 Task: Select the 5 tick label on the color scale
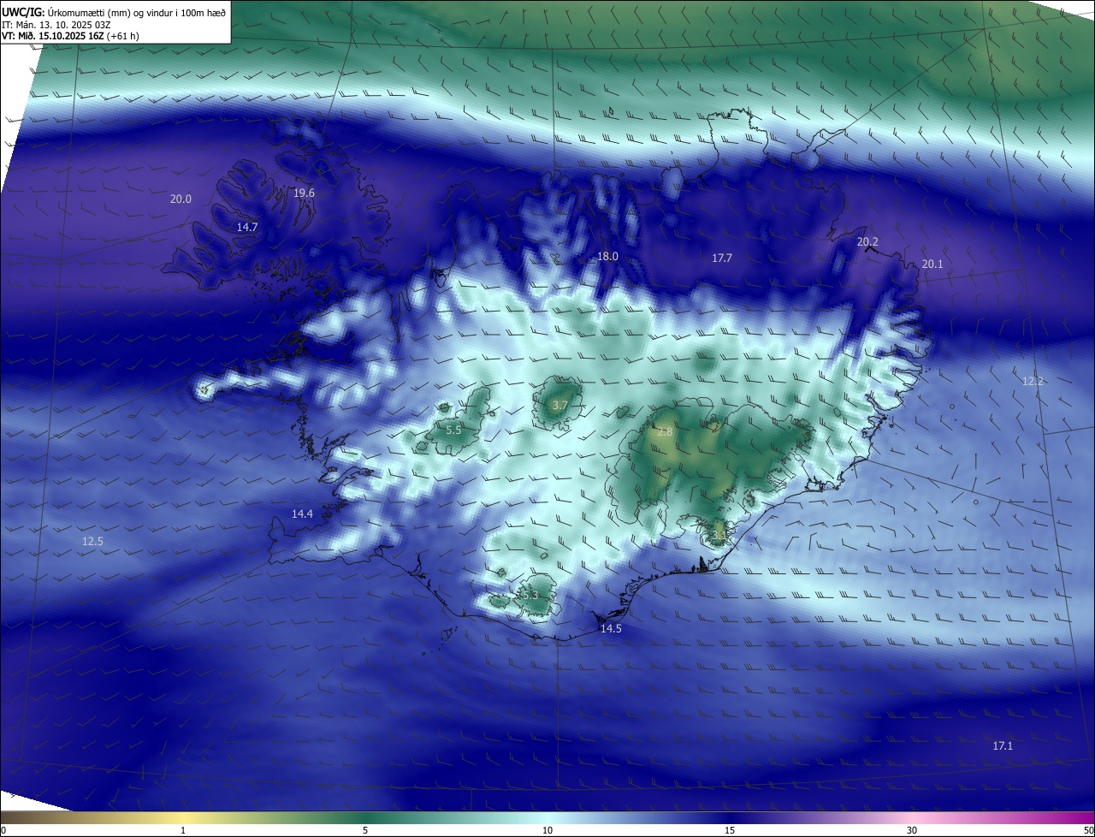[x=365, y=830]
